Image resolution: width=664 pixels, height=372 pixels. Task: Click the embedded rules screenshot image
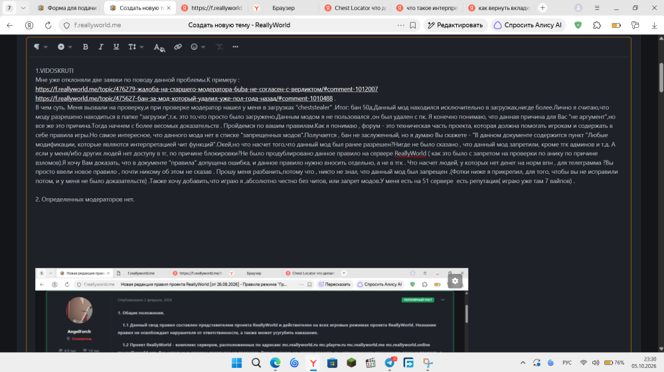coord(252,310)
